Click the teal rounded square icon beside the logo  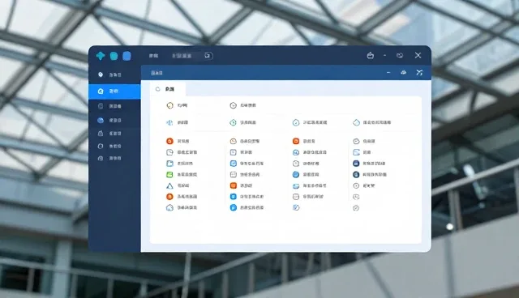point(114,56)
